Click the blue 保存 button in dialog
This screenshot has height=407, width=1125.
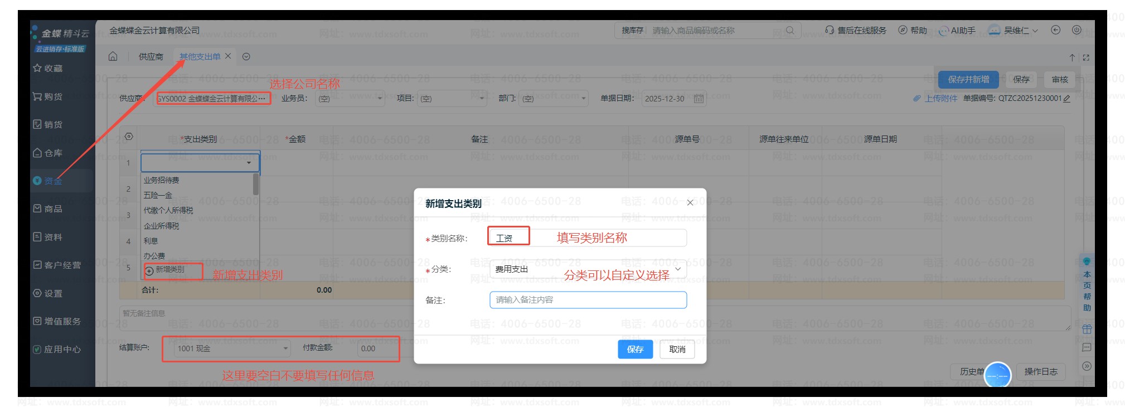[635, 349]
